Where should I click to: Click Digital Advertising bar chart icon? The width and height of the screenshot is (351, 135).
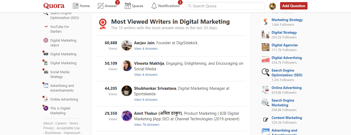click(x=266, y=60)
